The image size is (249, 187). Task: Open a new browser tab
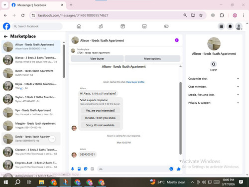tap(71, 5)
